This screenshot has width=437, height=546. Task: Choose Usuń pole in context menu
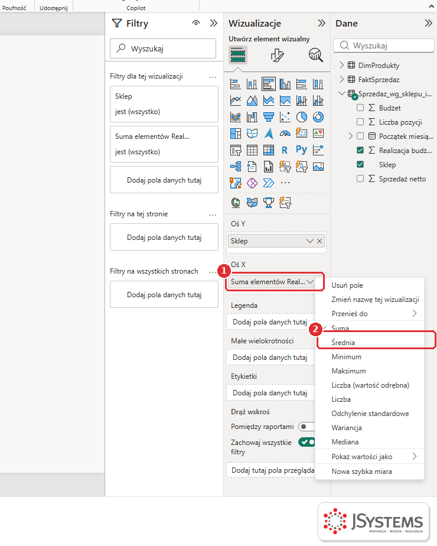coord(370,285)
